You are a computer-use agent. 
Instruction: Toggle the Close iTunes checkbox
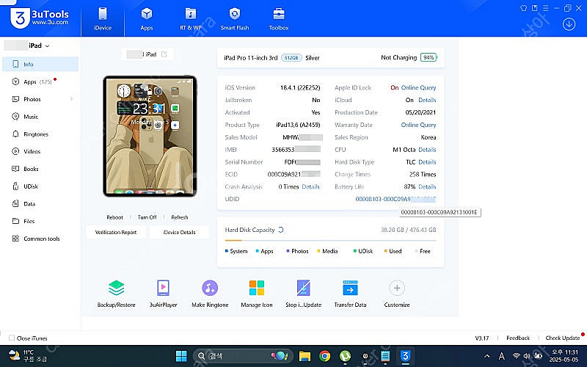click(12, 338)
